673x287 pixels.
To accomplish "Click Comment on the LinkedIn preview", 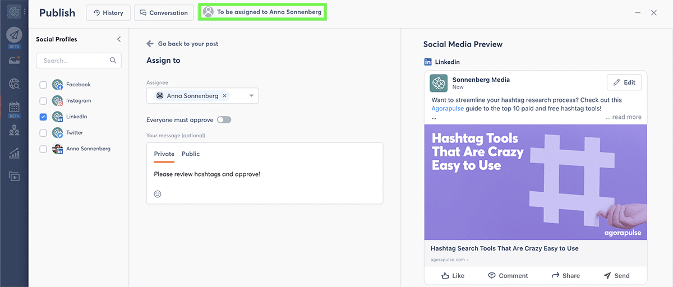I will pos(508,275).
